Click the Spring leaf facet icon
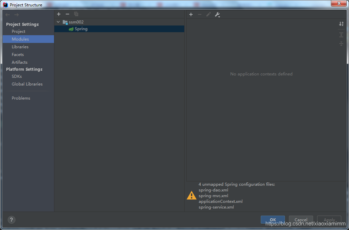 pos(71,29)
